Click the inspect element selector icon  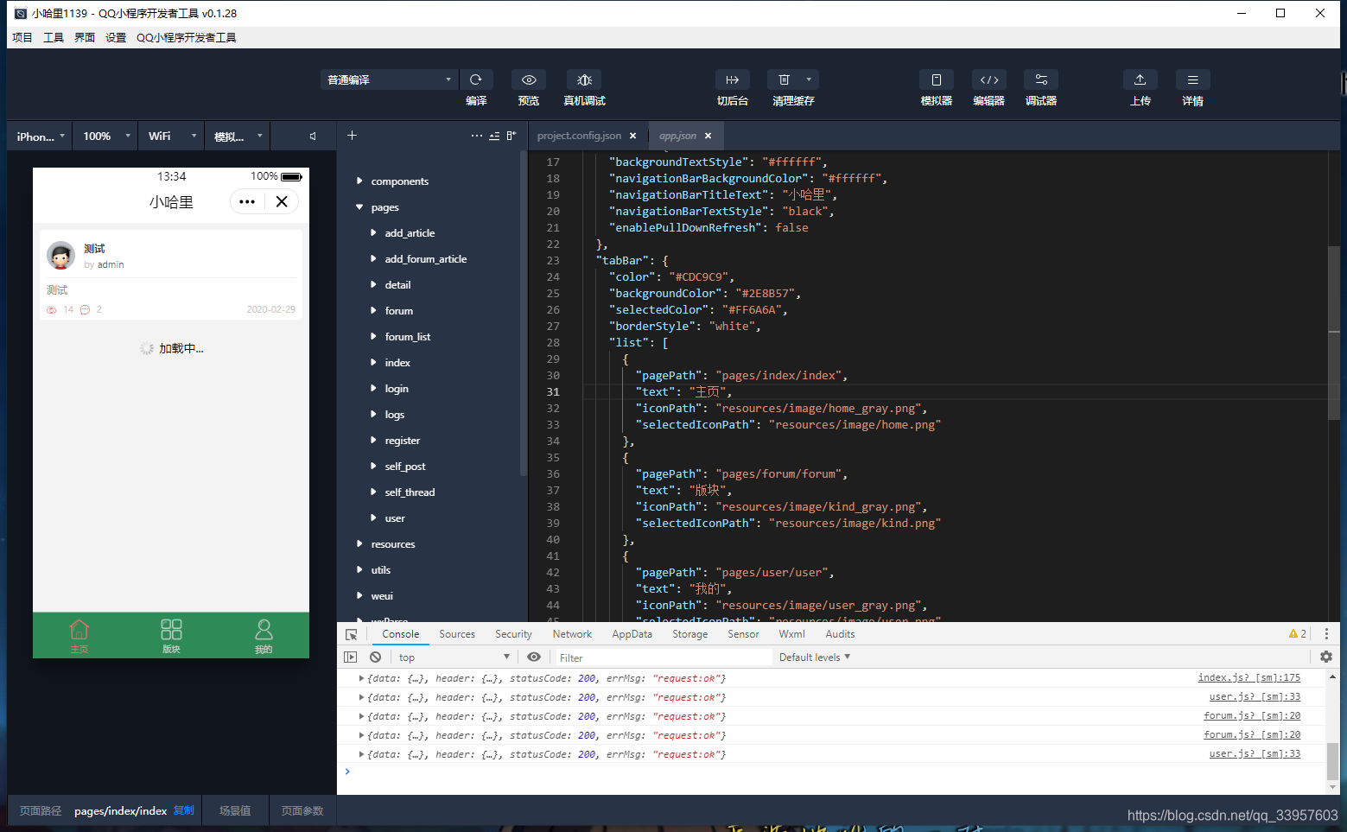[x=352, y=634]
